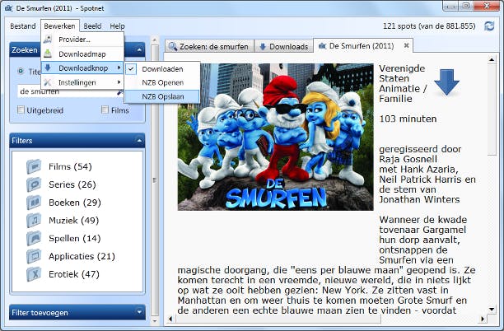Select NZB Openen in submenu

click(161, 82)
